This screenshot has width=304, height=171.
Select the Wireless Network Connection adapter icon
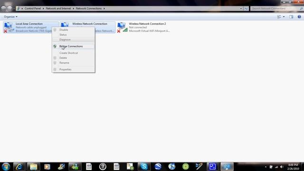[65, 25]
